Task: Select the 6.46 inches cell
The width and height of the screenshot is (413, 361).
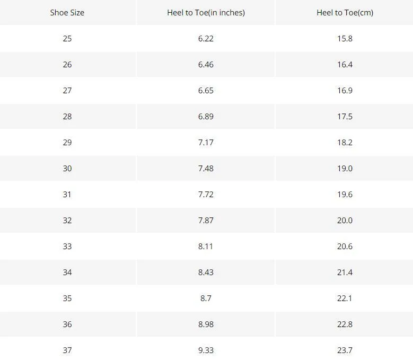Action: 206,65
